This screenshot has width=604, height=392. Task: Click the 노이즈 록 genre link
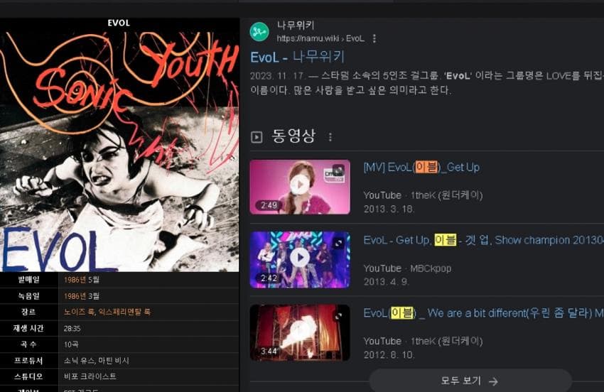pos(80,312)
